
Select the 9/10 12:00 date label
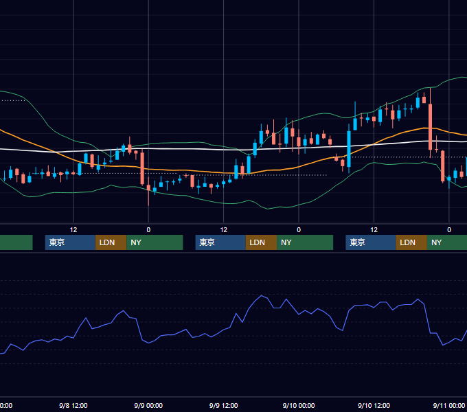click(374, 406)
